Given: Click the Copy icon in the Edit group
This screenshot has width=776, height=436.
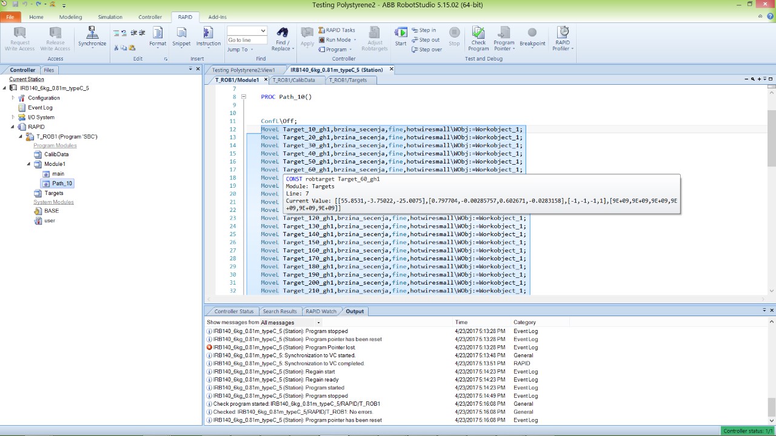Looking at the screenshot, I should pos(124,48).
